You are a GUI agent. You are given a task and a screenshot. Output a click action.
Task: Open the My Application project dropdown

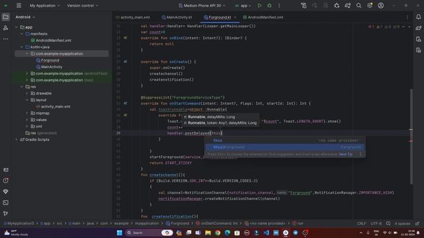(44, 5)
